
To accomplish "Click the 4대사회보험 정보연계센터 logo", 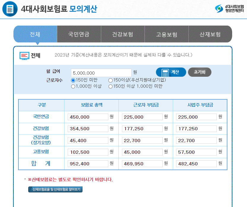I will 229,9.
